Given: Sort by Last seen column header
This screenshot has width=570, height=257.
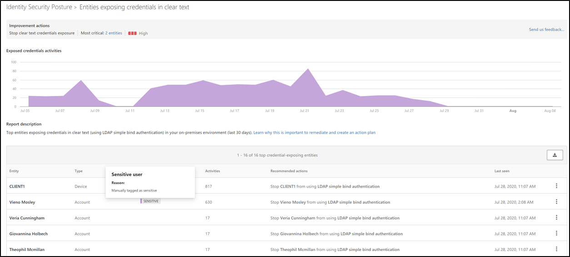Looking at the screenshot, I should [502, 171].
